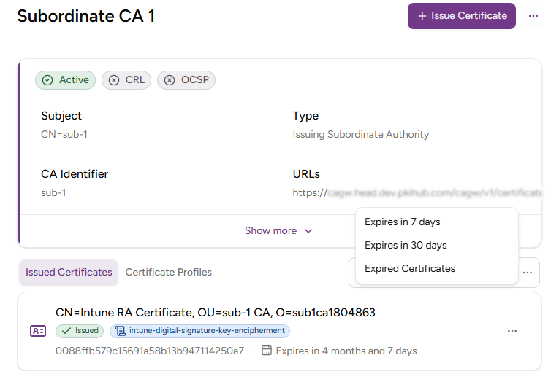This screenshot has width=551, height=371.
Task: Click the calendar icon next to expiry
Action: tap(267, 351)
